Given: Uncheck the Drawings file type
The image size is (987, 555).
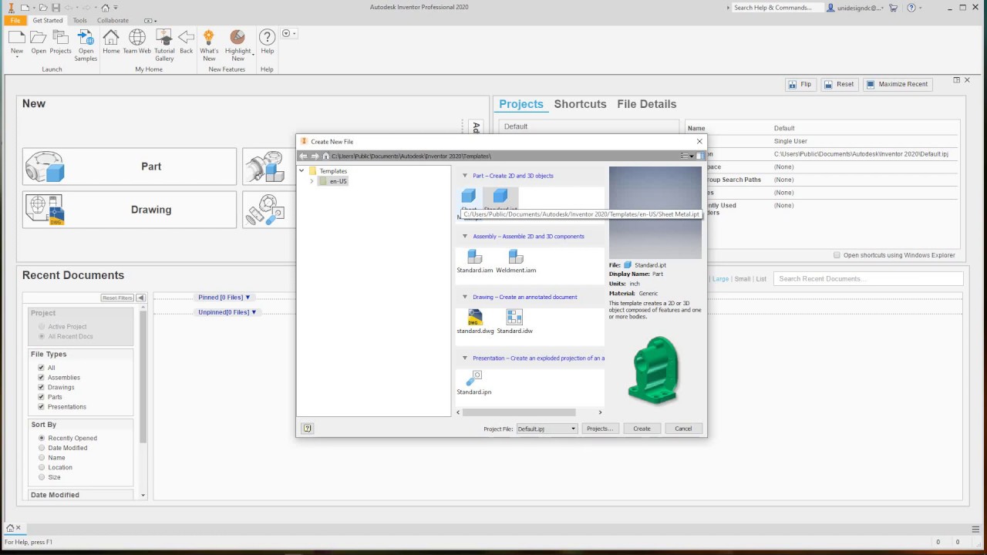Looking at the screenshot, I should (x=41, y=388).
